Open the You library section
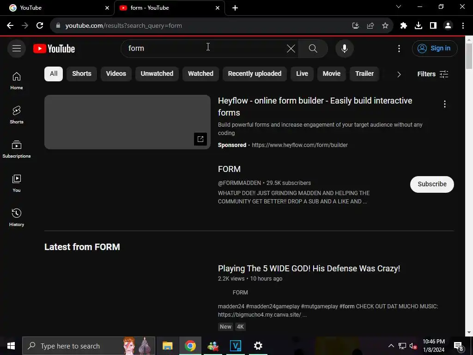 tap(17, 183)
